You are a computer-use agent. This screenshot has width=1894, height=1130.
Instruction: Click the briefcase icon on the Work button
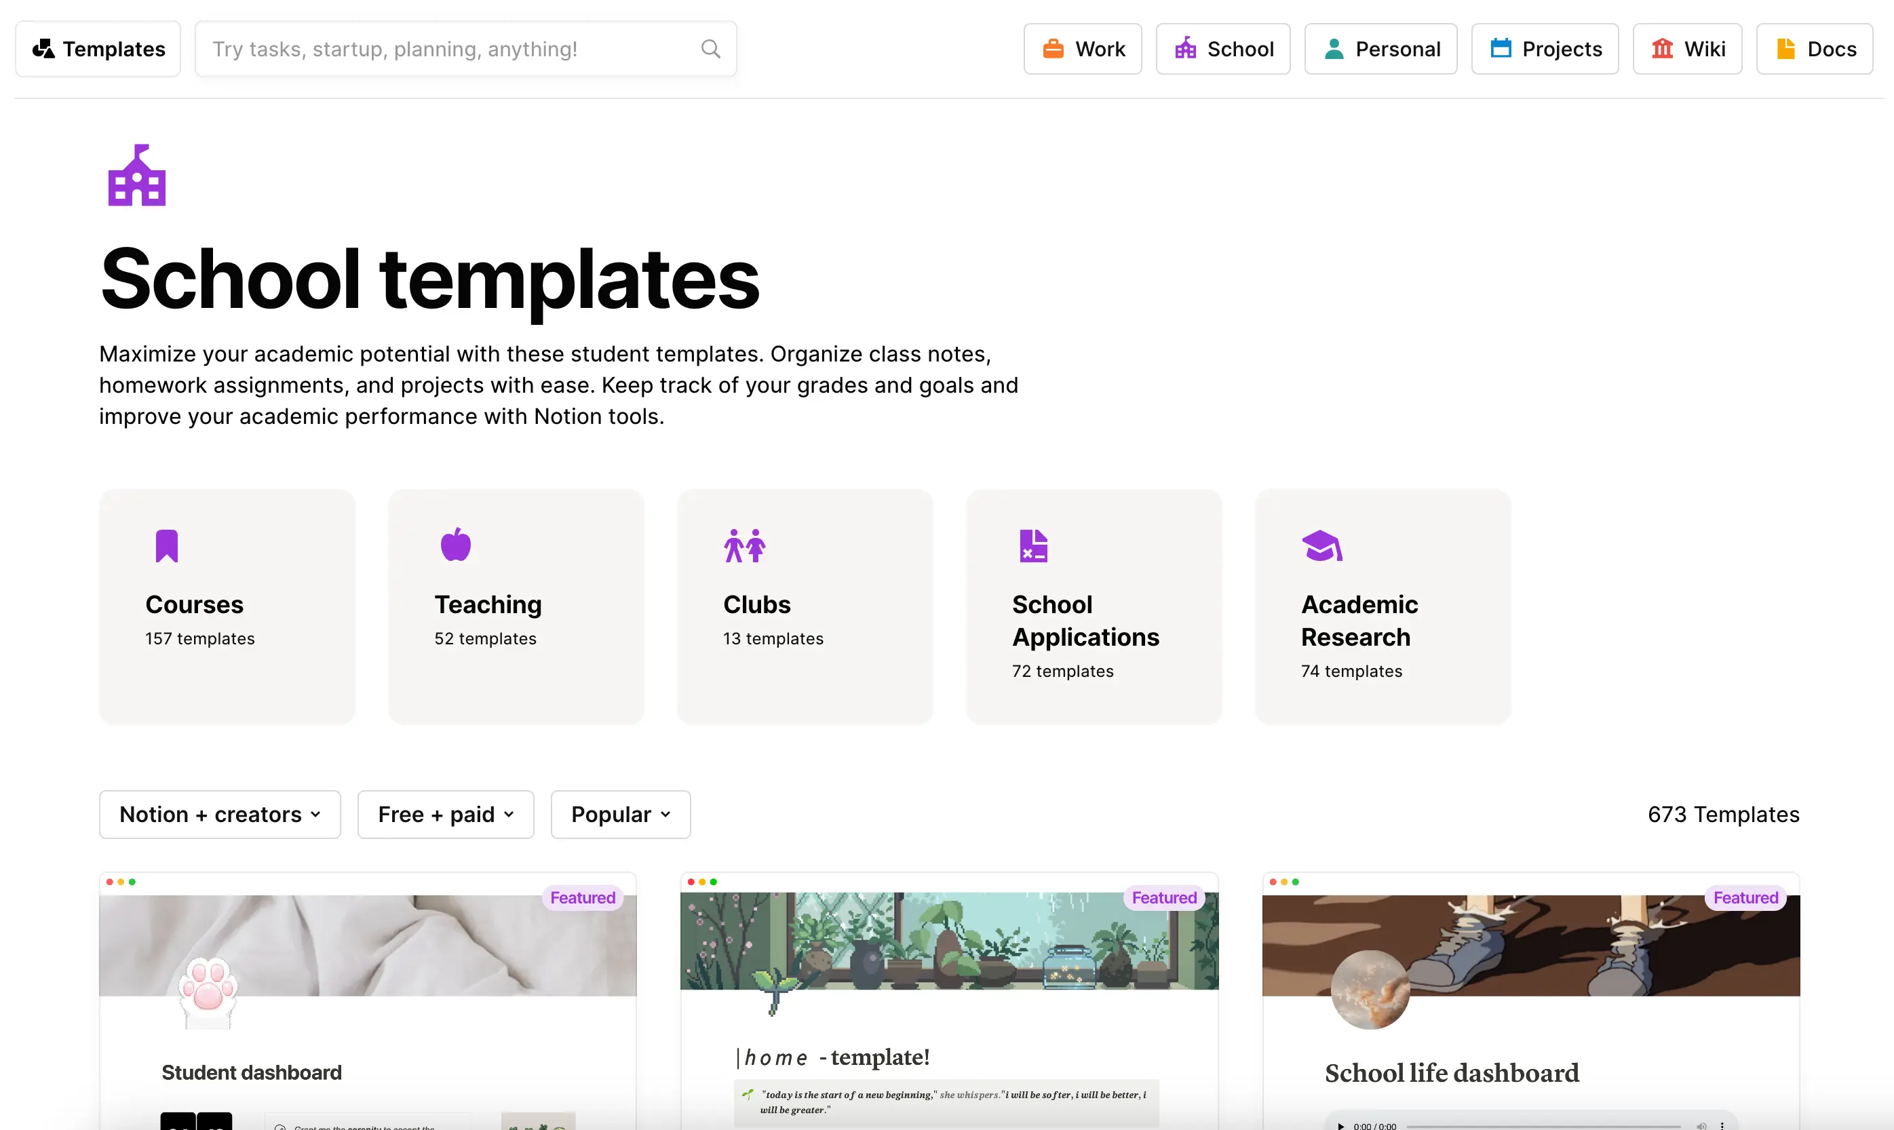pyautogui.click(x=1054, y=48)
